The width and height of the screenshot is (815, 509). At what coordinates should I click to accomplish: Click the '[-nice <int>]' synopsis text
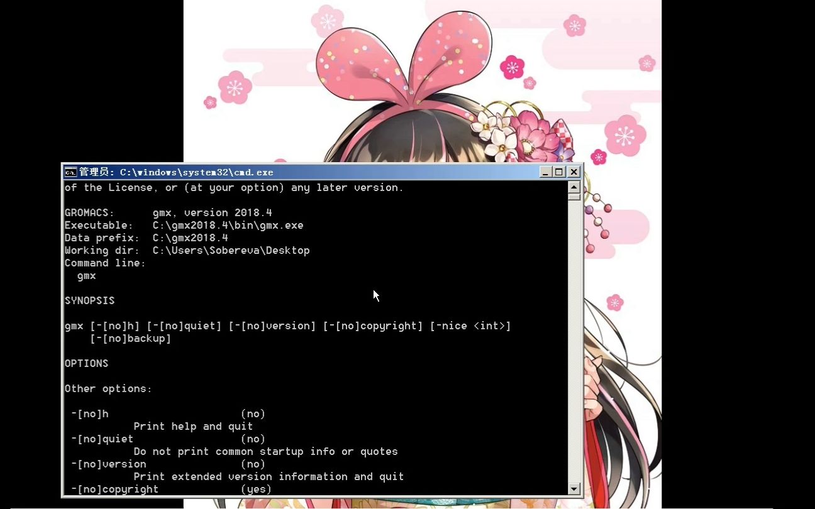tap(470, 326)
